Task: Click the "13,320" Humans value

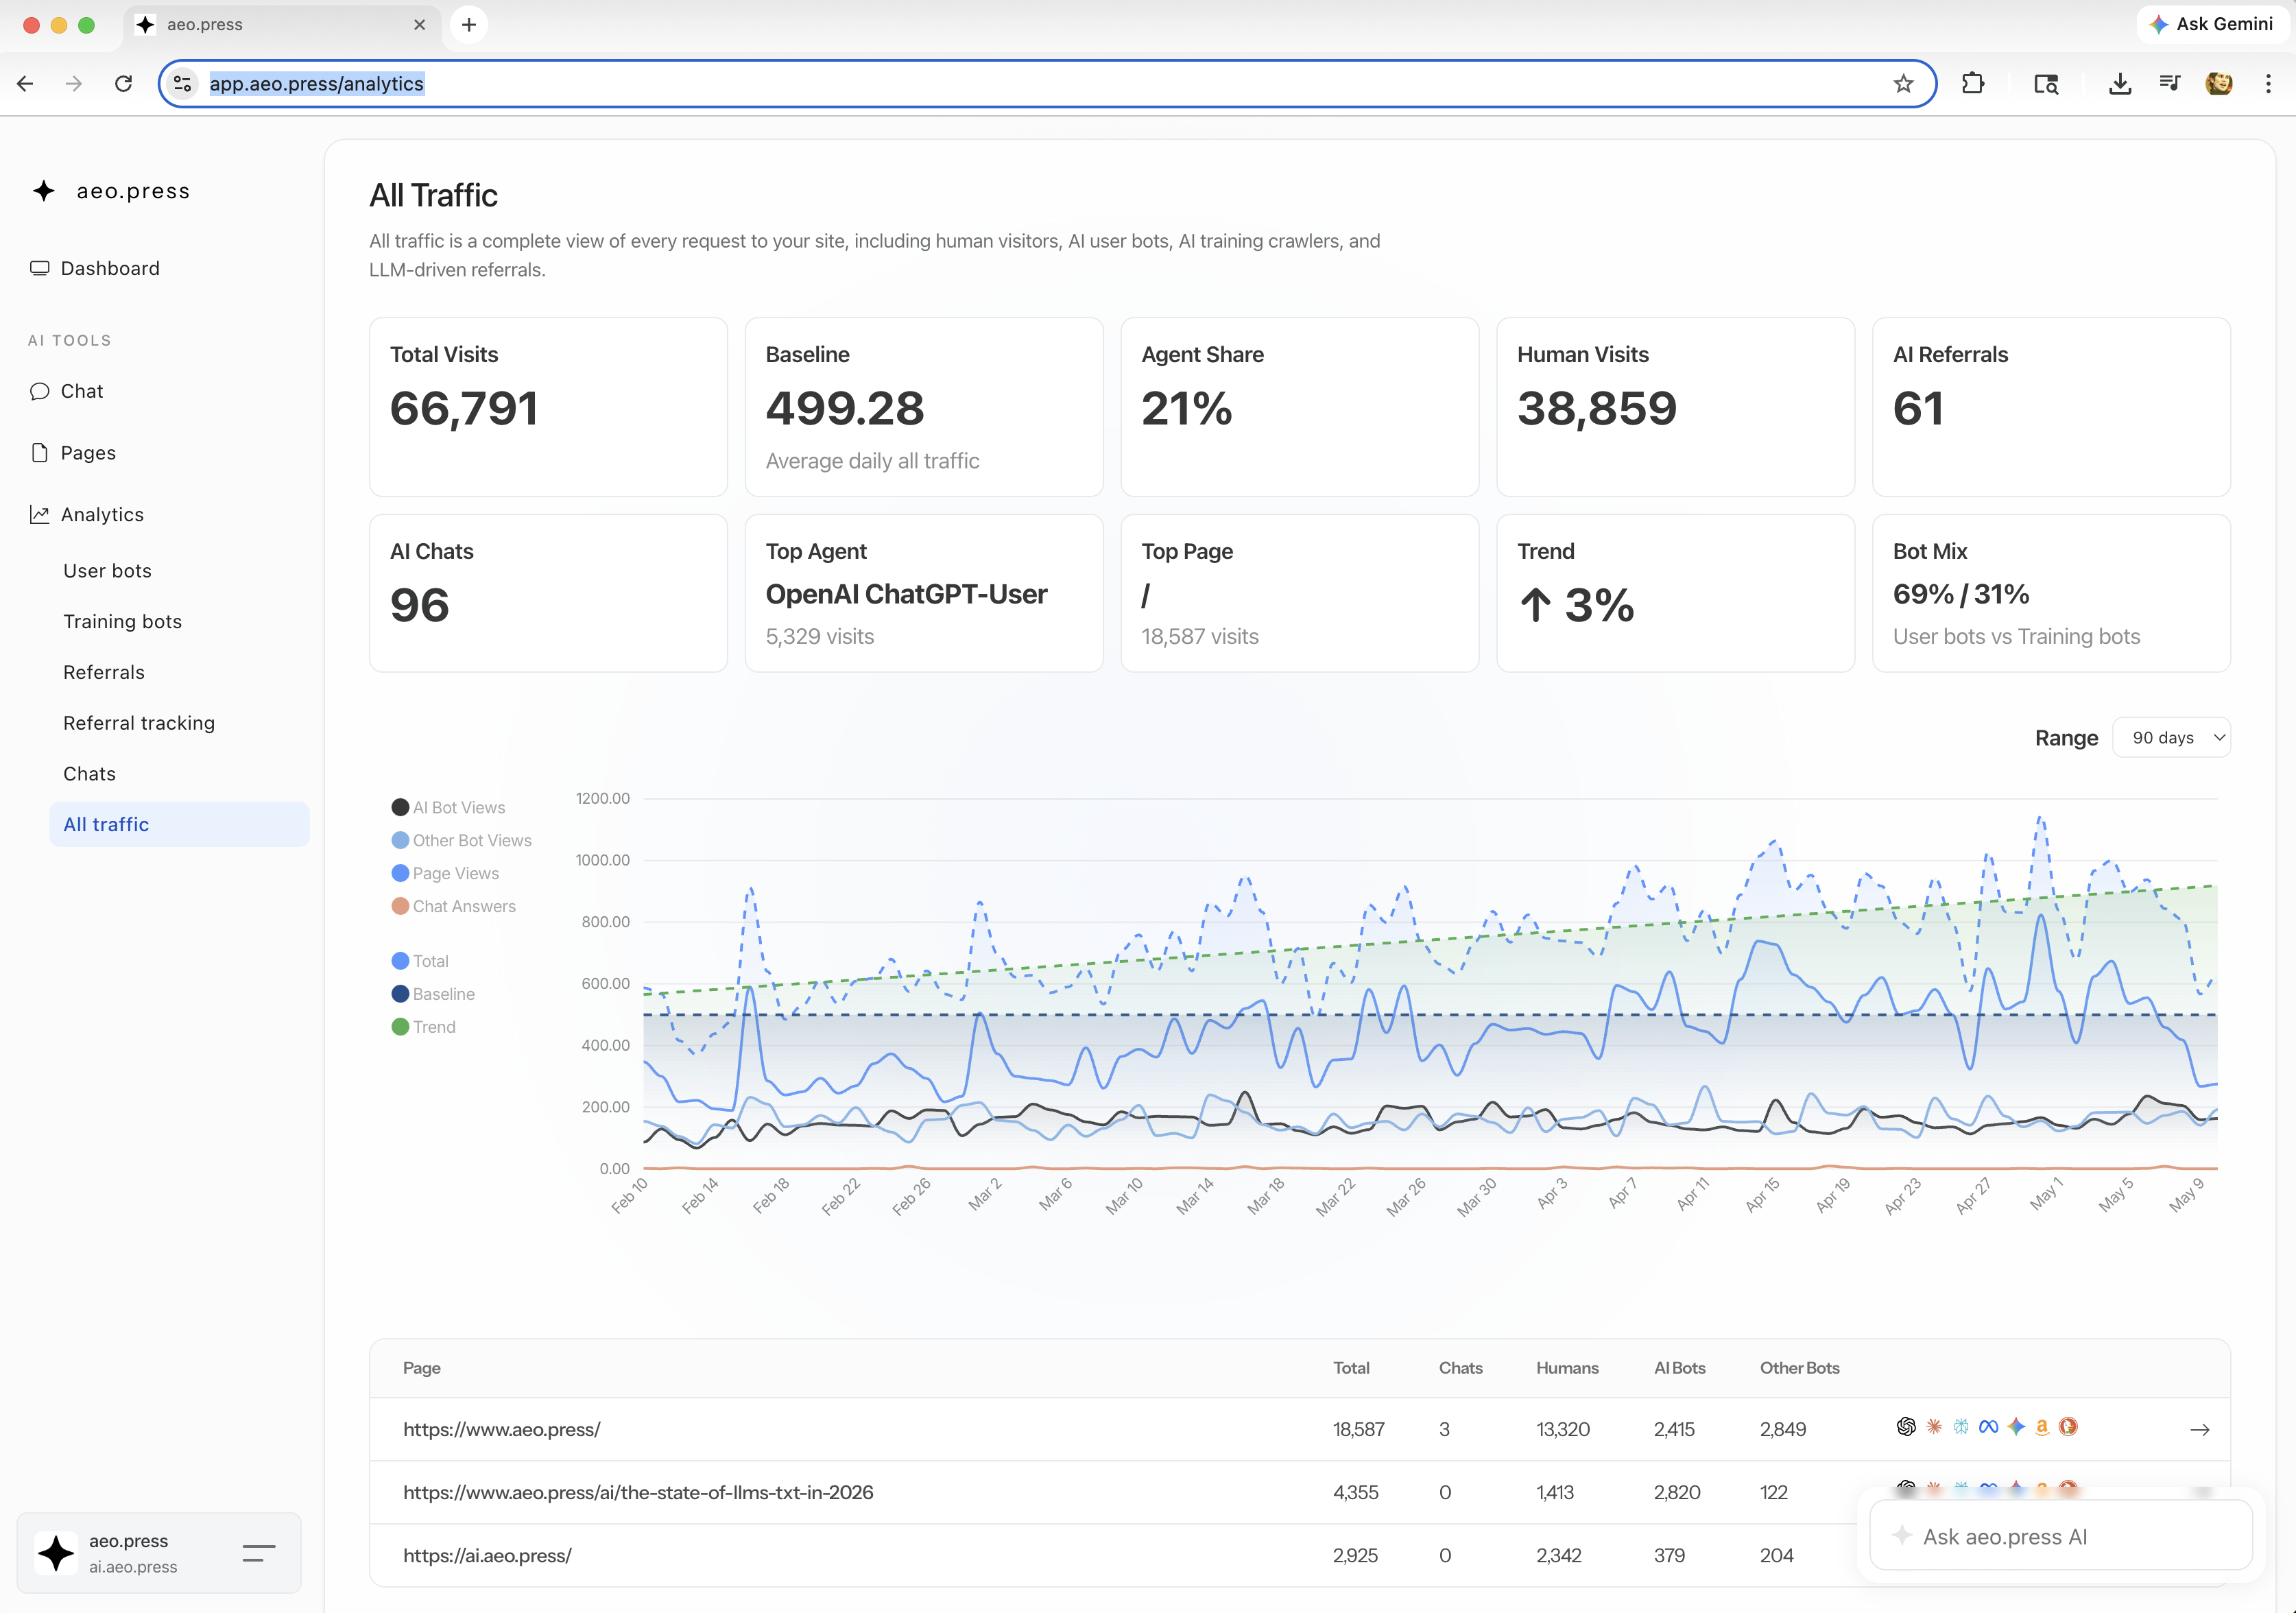Action: click(1563, 1430)
